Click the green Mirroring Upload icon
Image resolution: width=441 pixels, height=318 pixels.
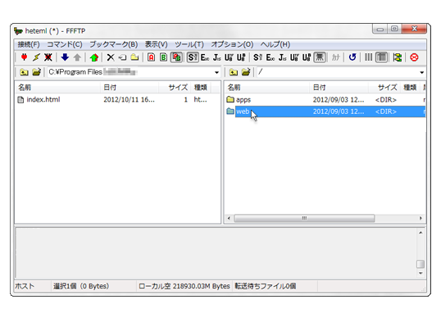[x=94, y=57]
